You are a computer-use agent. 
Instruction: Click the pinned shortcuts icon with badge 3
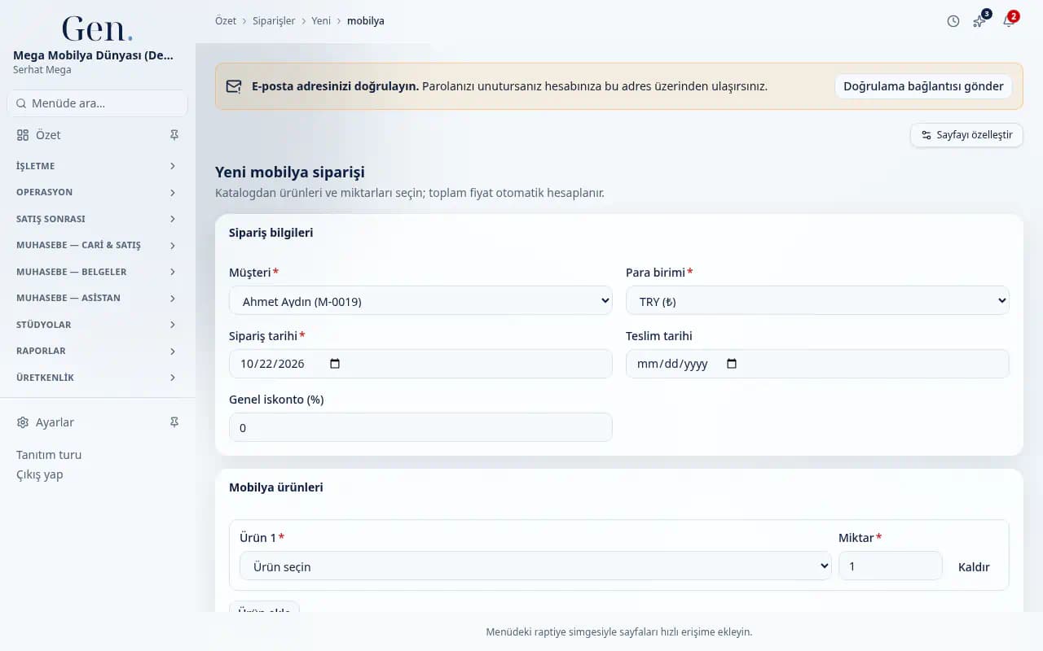[979, 21]
